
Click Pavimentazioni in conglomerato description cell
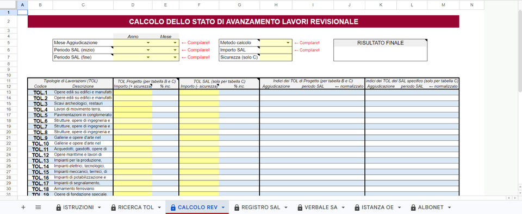pyautogui.click(x=83, y=115)
